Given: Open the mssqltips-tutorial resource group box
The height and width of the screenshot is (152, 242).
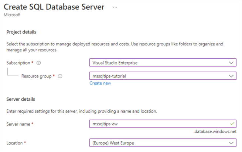Looking at the screenshot, I should [159, 76].
